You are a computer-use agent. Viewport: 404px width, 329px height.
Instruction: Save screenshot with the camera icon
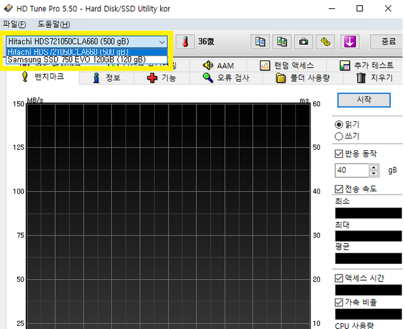304,42
